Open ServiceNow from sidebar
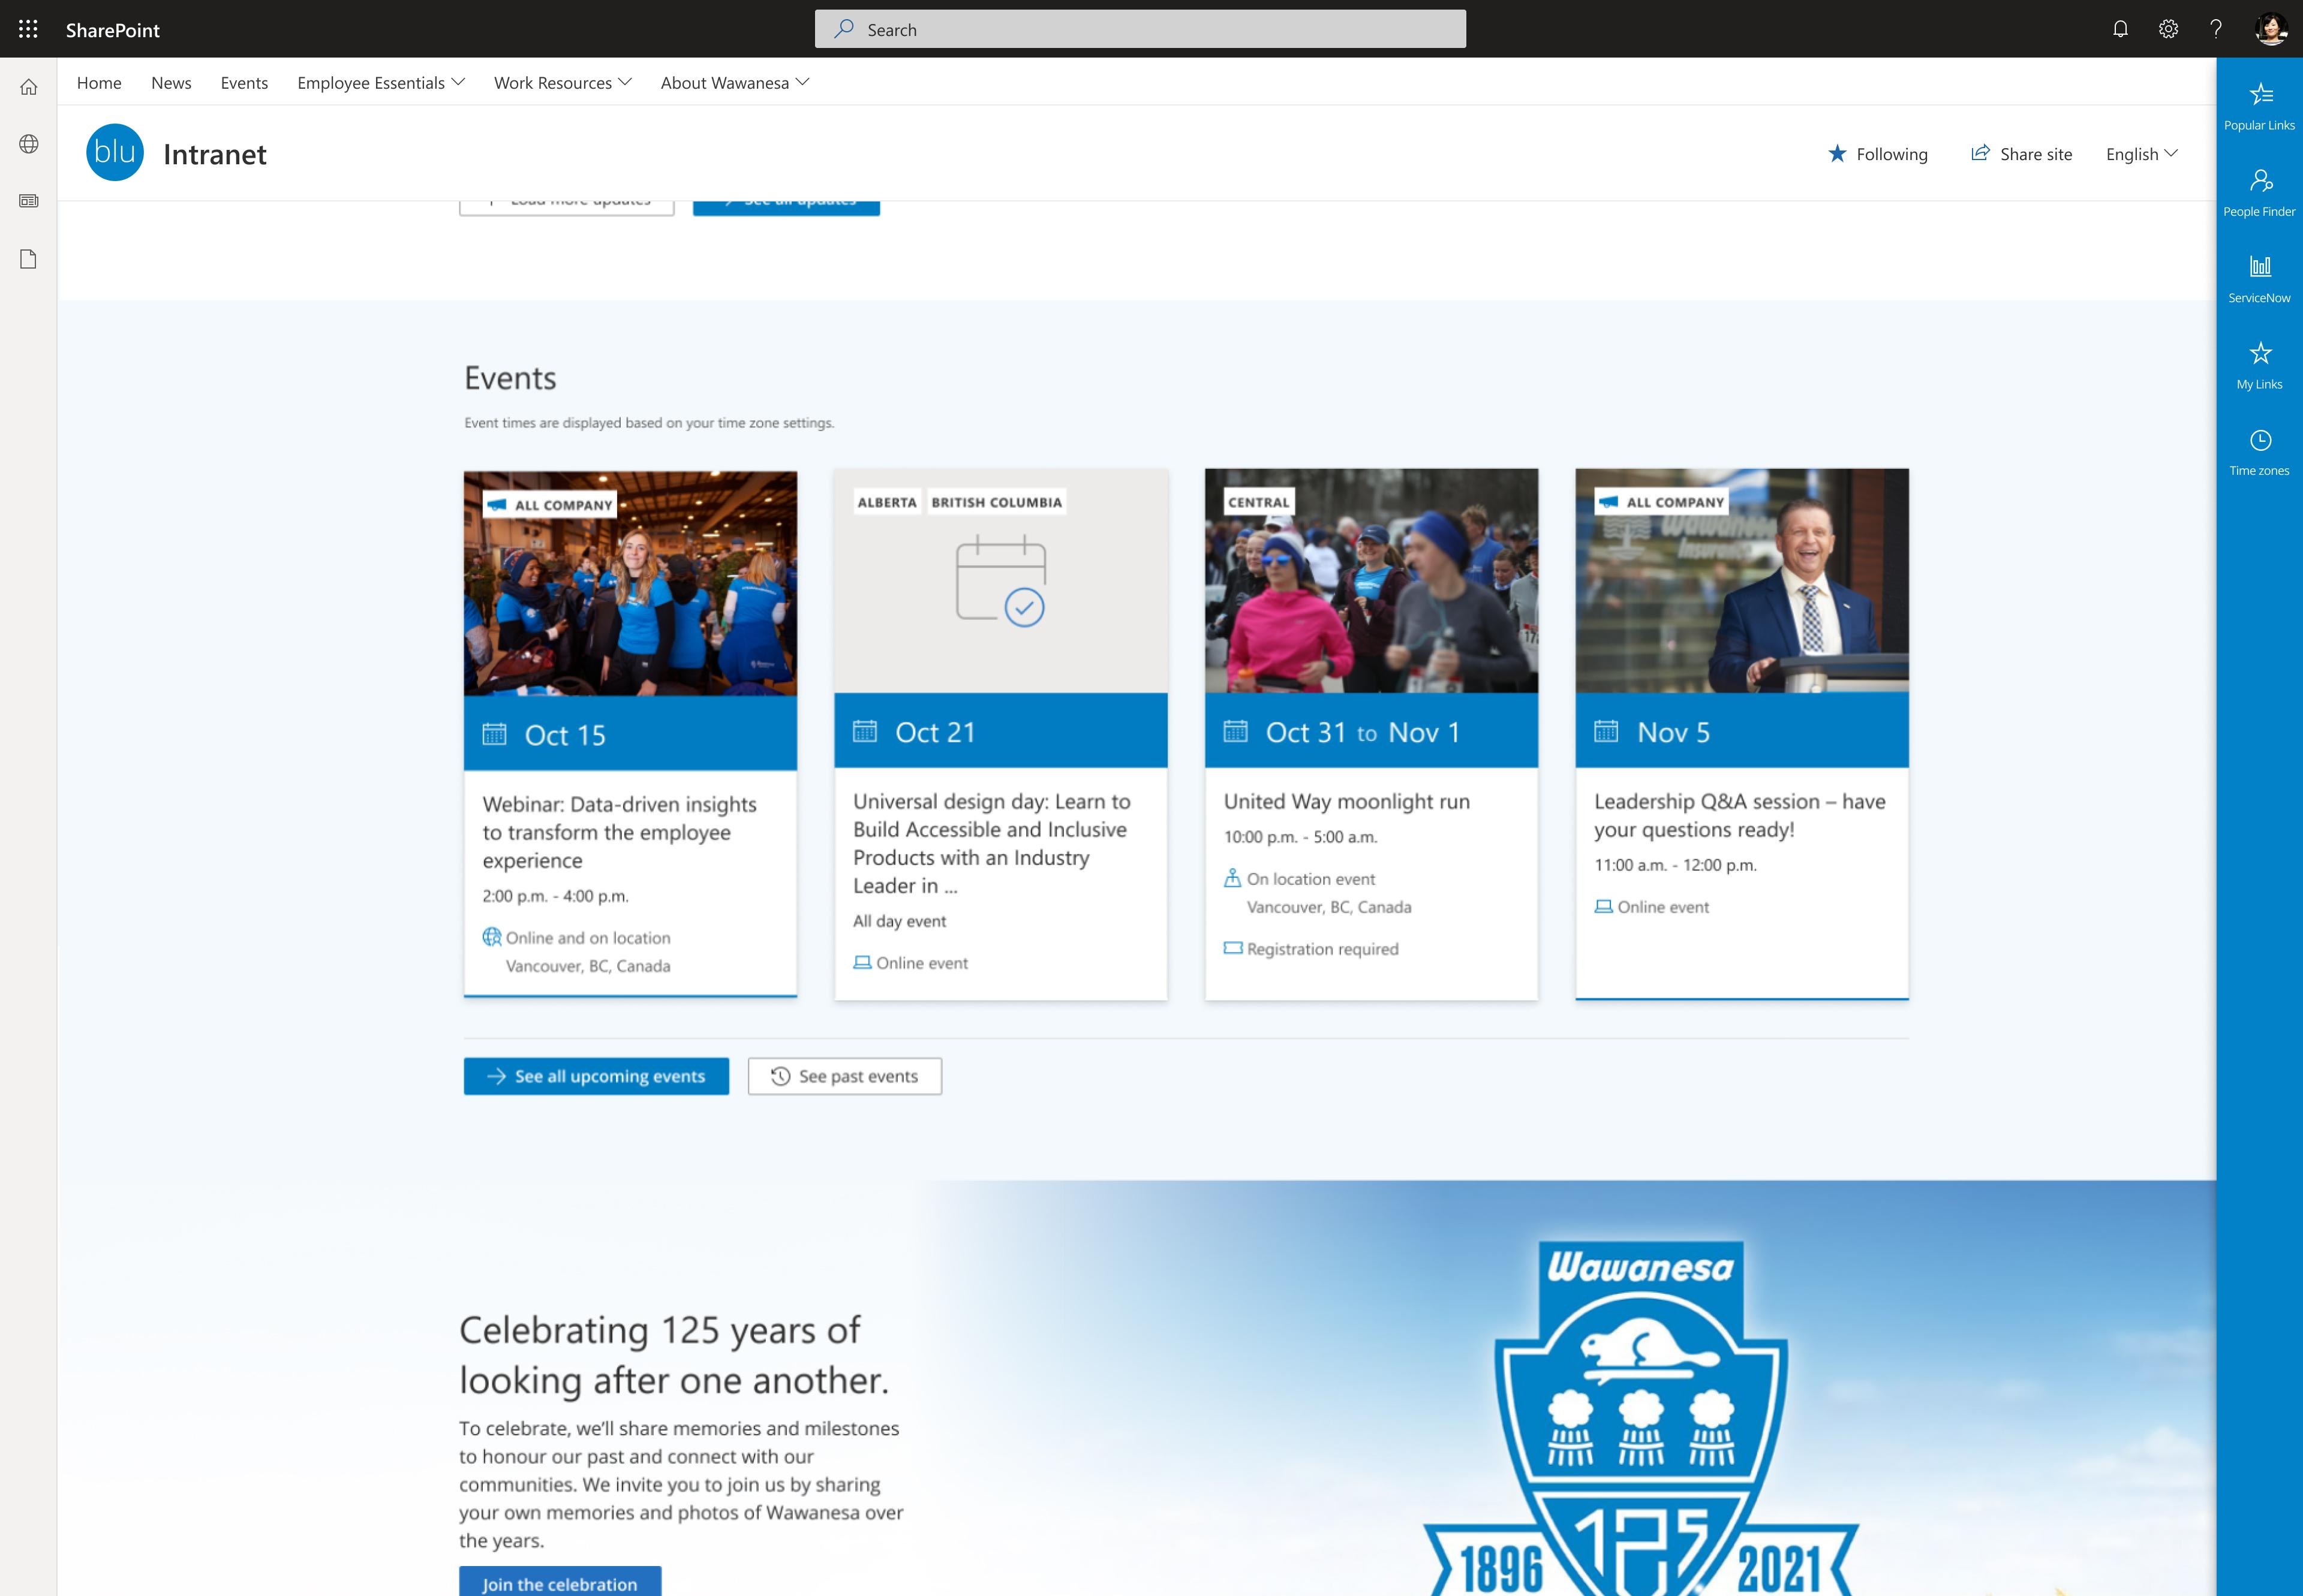 pos(2259,278)
